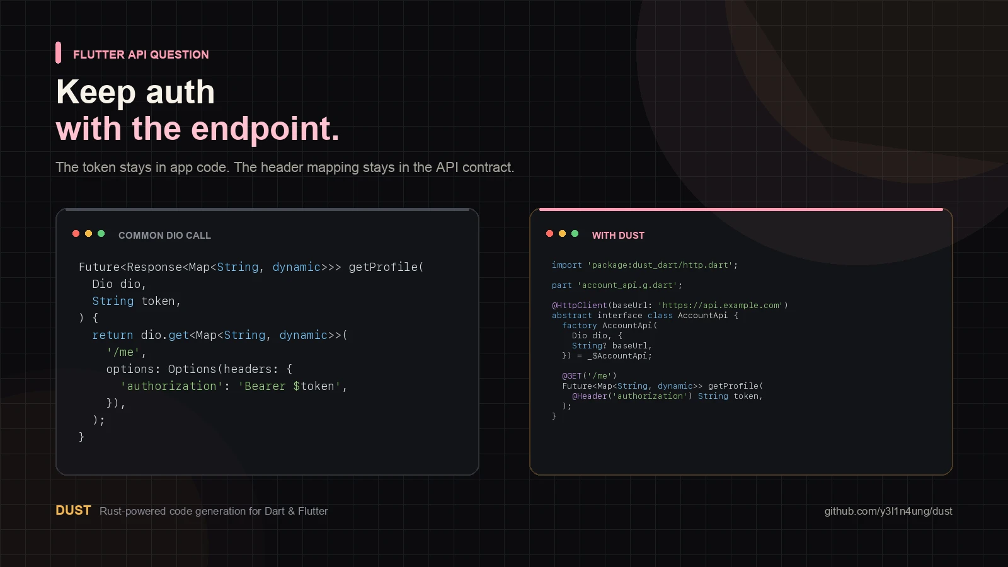
Task: Click red dot in With Dust window
Action: coord(549,234)
